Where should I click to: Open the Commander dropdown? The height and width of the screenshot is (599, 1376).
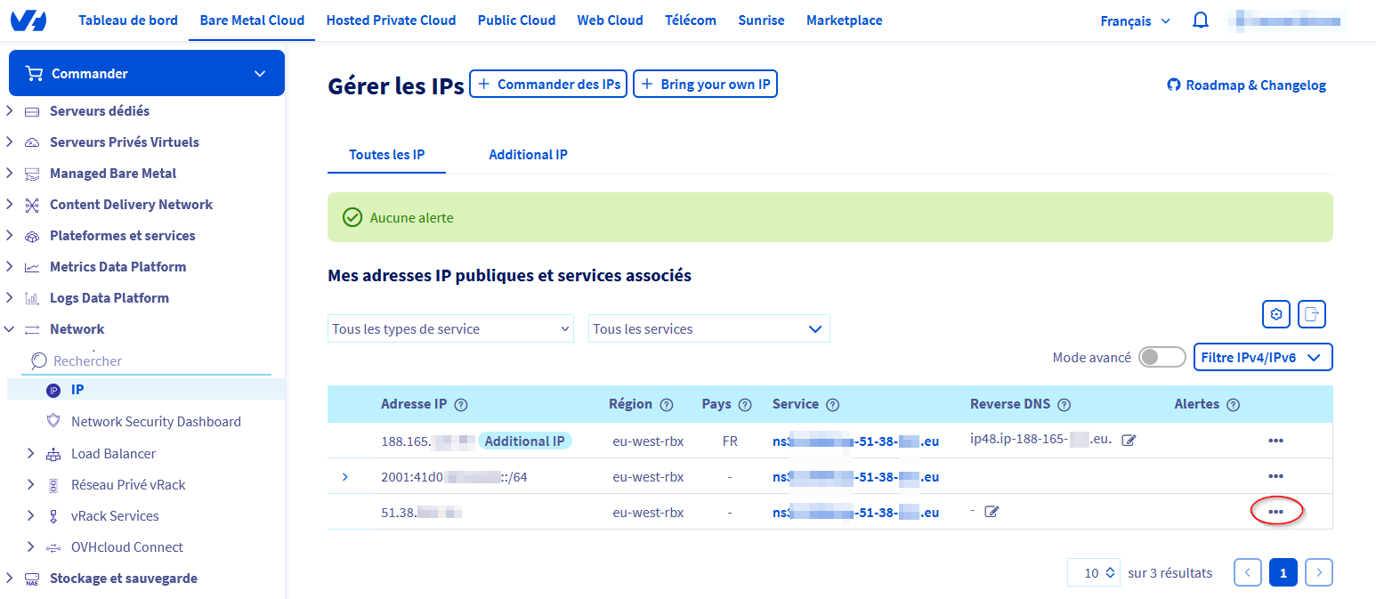point(147,73)
